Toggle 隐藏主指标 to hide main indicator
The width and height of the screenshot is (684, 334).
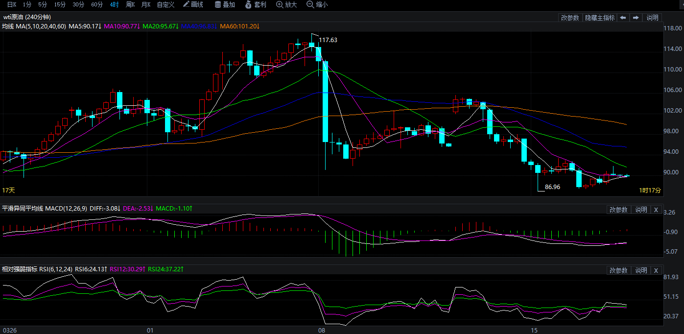tap(600, 18)
